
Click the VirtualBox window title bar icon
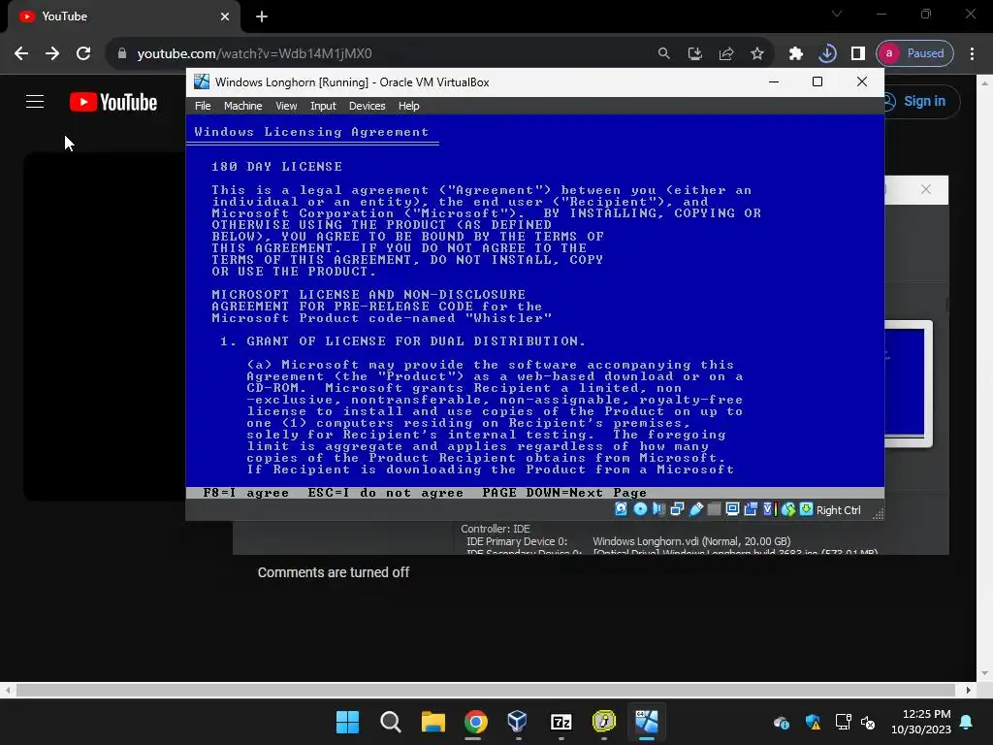tap(202, 81)
